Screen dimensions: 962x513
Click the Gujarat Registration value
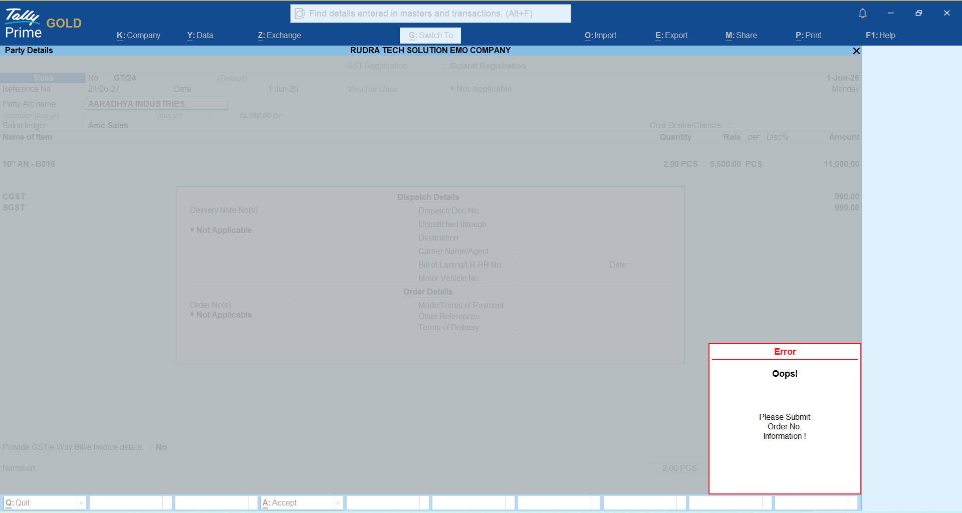click(488, 66)
